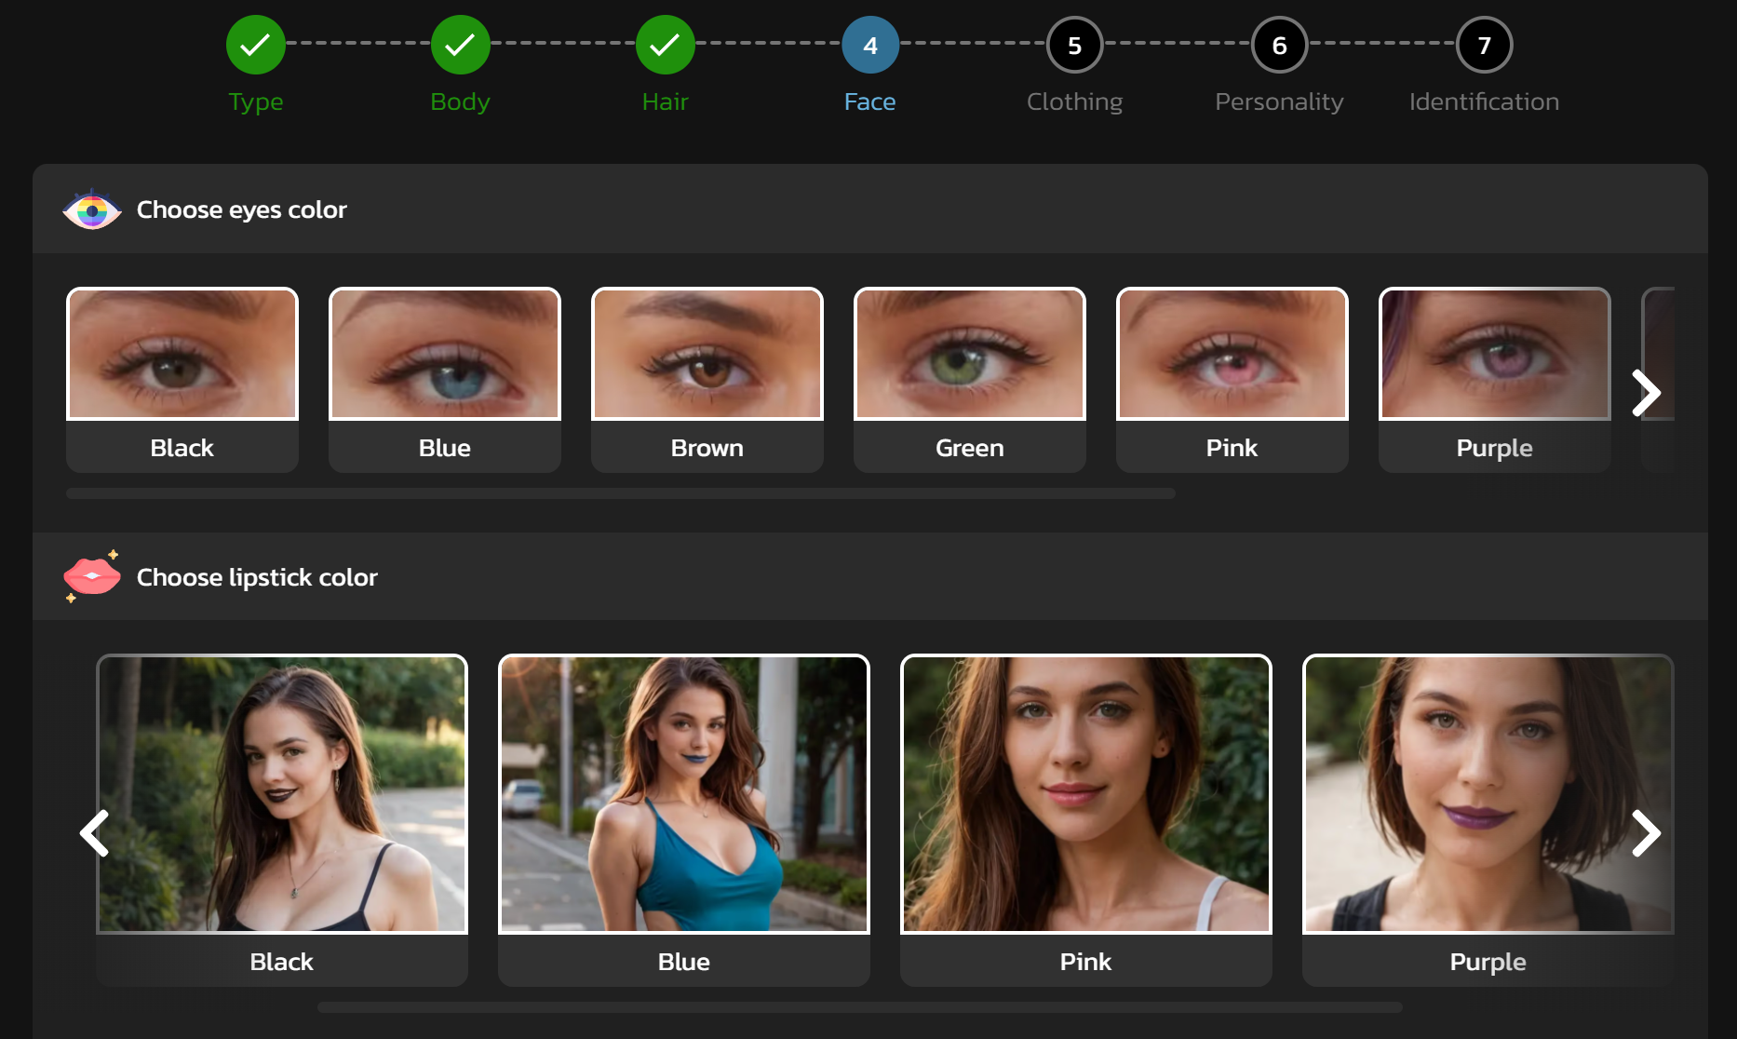The width and height of the screenshot is (1737, 1039).
Task: Jump to step 5 Clothing circle
Action: [1074, 45]
